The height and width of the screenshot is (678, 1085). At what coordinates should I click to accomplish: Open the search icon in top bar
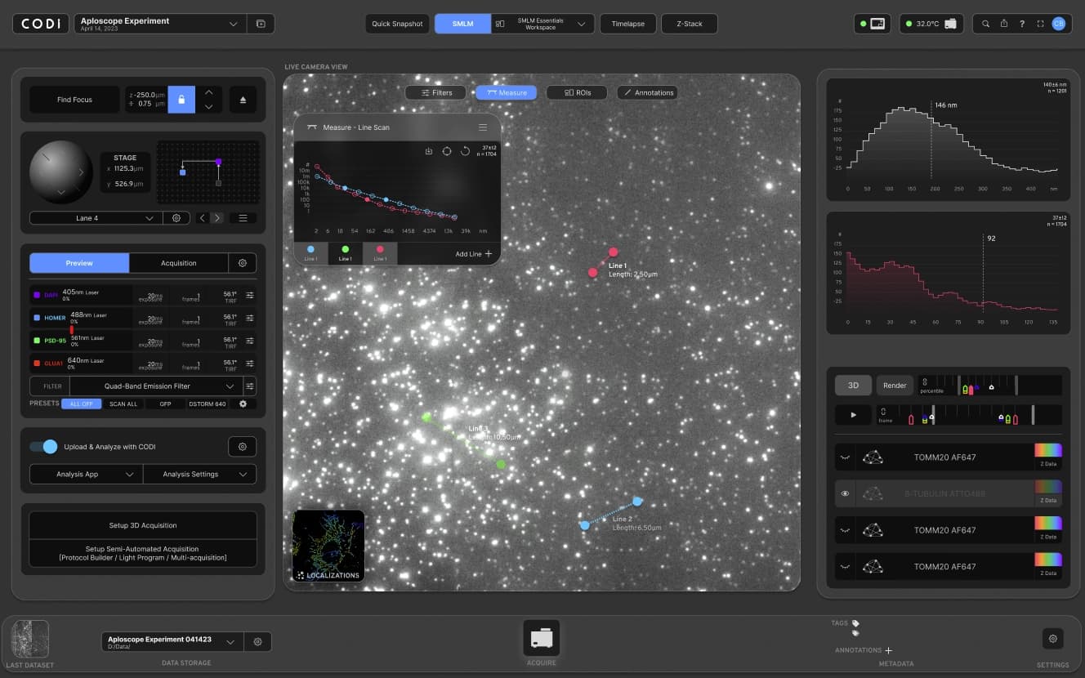[x=985, y=24]
